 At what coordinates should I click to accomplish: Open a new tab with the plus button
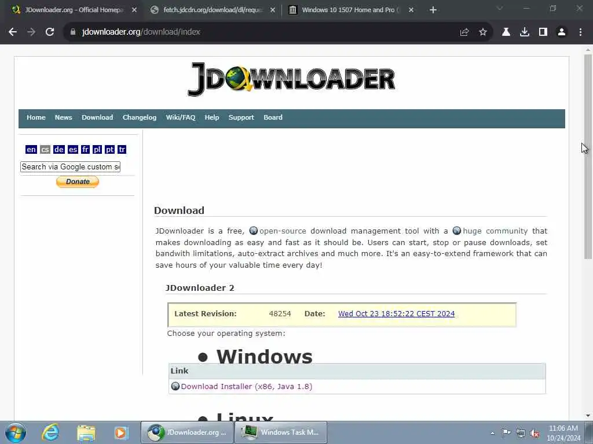pyautogui.click(x=433, y=10)
